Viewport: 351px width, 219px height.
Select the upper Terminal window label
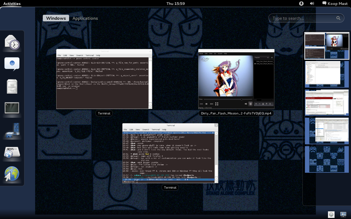click(104, 113)
